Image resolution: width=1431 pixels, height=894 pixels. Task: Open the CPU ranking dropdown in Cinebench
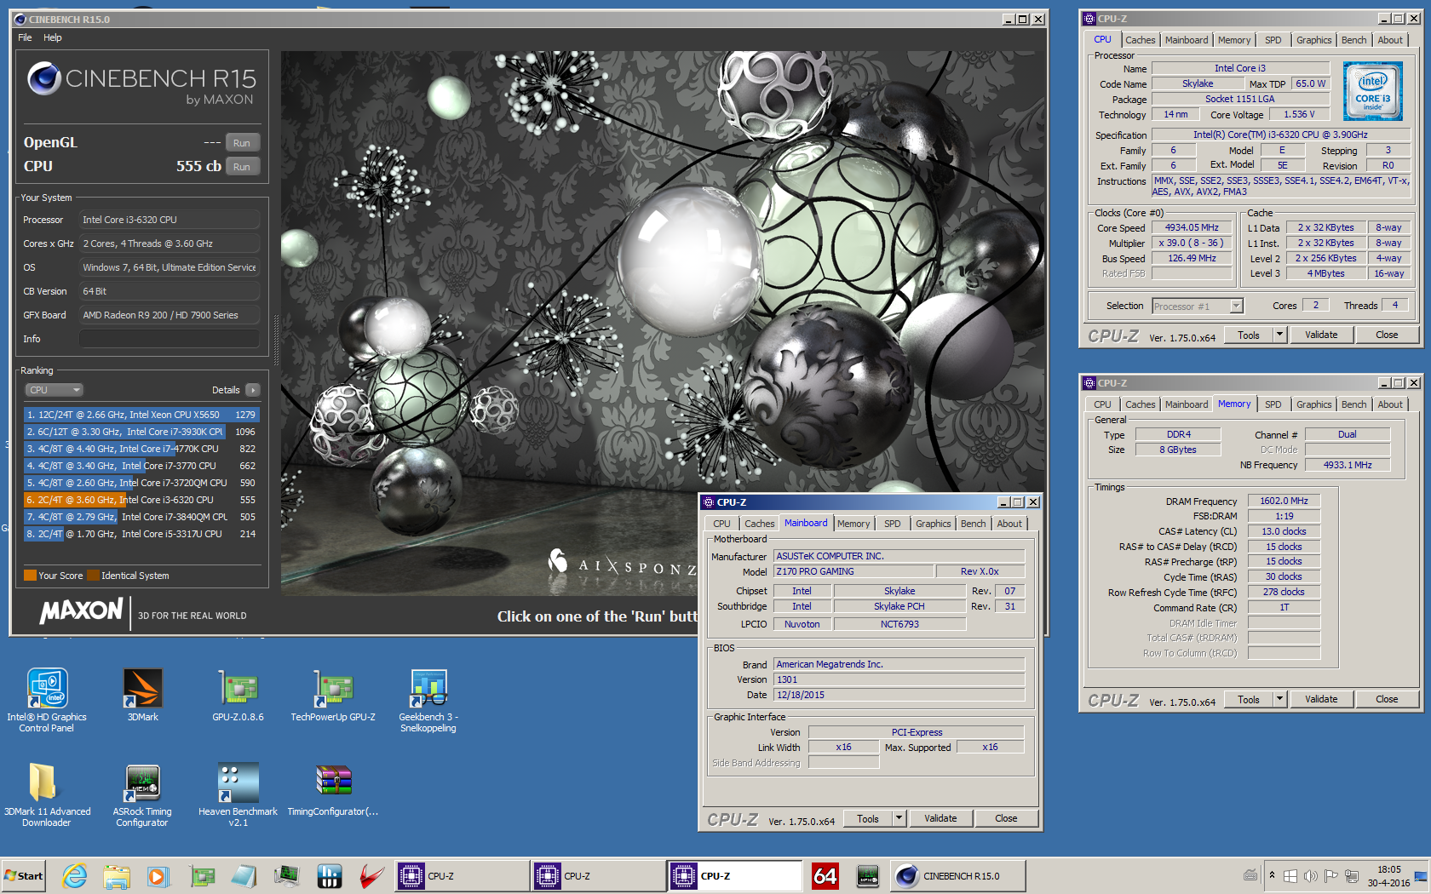54,390
